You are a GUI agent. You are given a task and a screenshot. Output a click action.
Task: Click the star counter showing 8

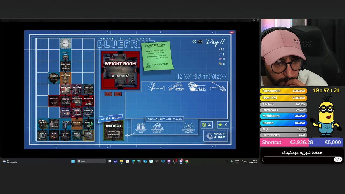point(223,124)
